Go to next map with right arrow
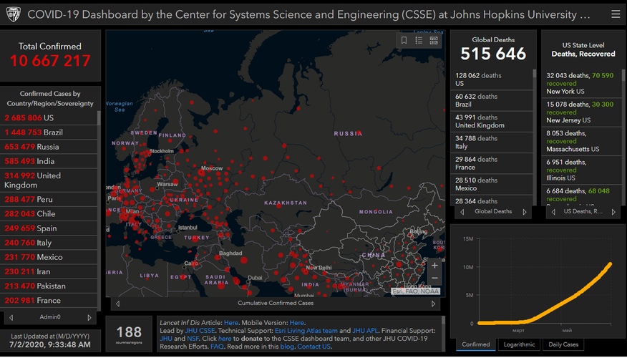The height and width of the screenshot is (358, 627). click(x=434, y=304)
